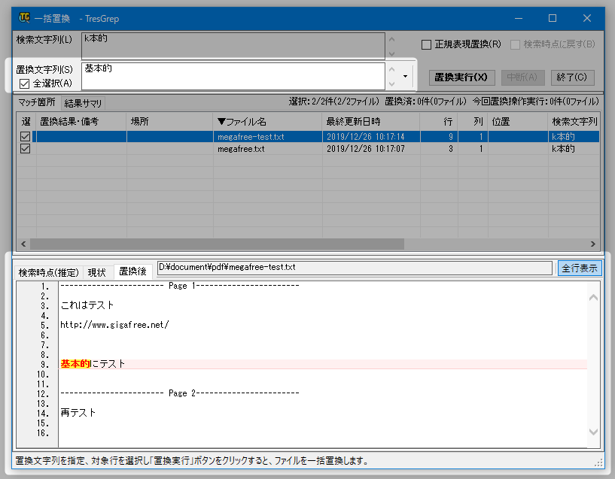
Task: Click the preview pane scroll down arrow
Action: (593, 432)
